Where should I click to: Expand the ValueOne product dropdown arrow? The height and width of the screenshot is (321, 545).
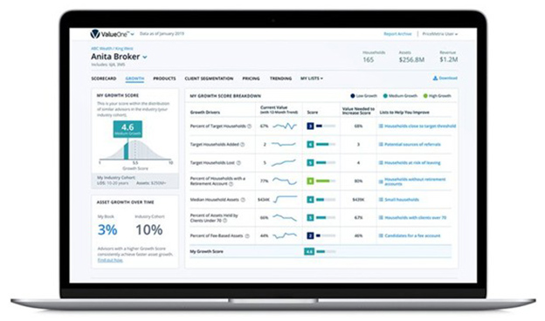[x=132, y=34]
